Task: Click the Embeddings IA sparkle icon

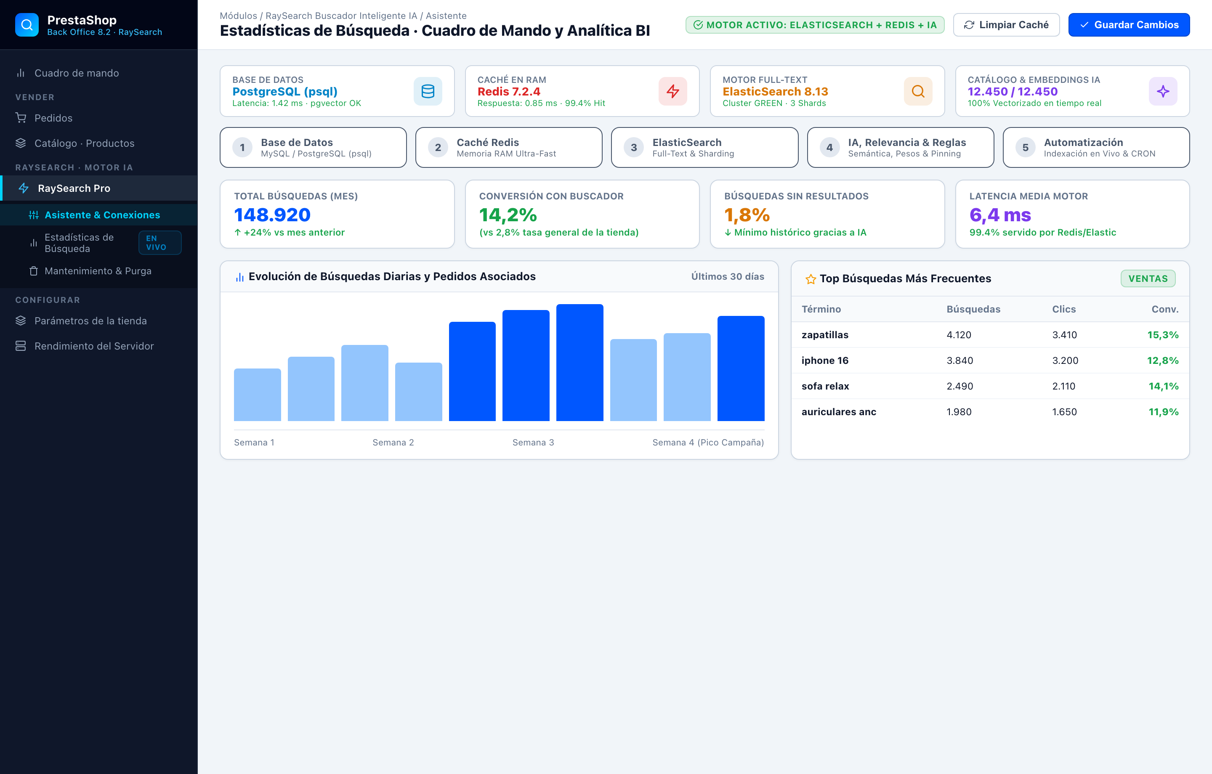Action: coord(1163,91)
